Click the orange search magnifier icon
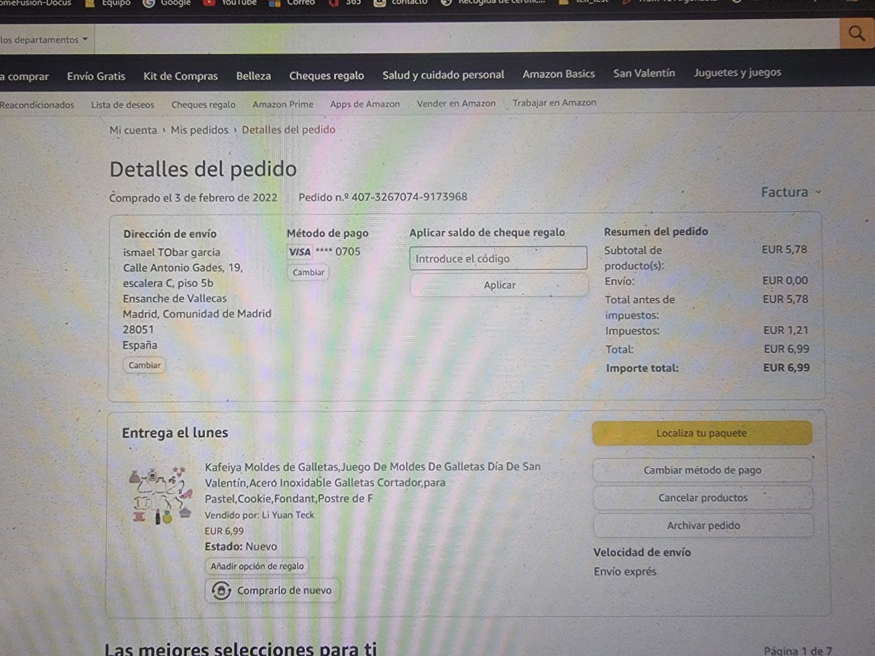The image size is (875, 656). (857, 33)
